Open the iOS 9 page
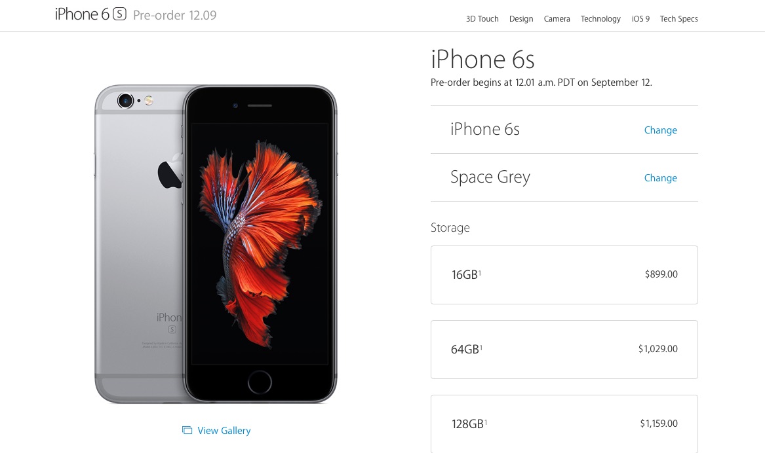The image size is (765, 453). coord(640,19)
